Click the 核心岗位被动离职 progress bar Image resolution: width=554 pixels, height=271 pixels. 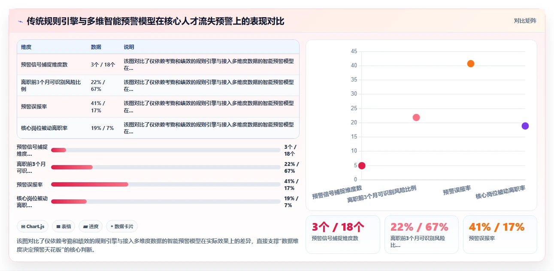[x=166, y=202]
